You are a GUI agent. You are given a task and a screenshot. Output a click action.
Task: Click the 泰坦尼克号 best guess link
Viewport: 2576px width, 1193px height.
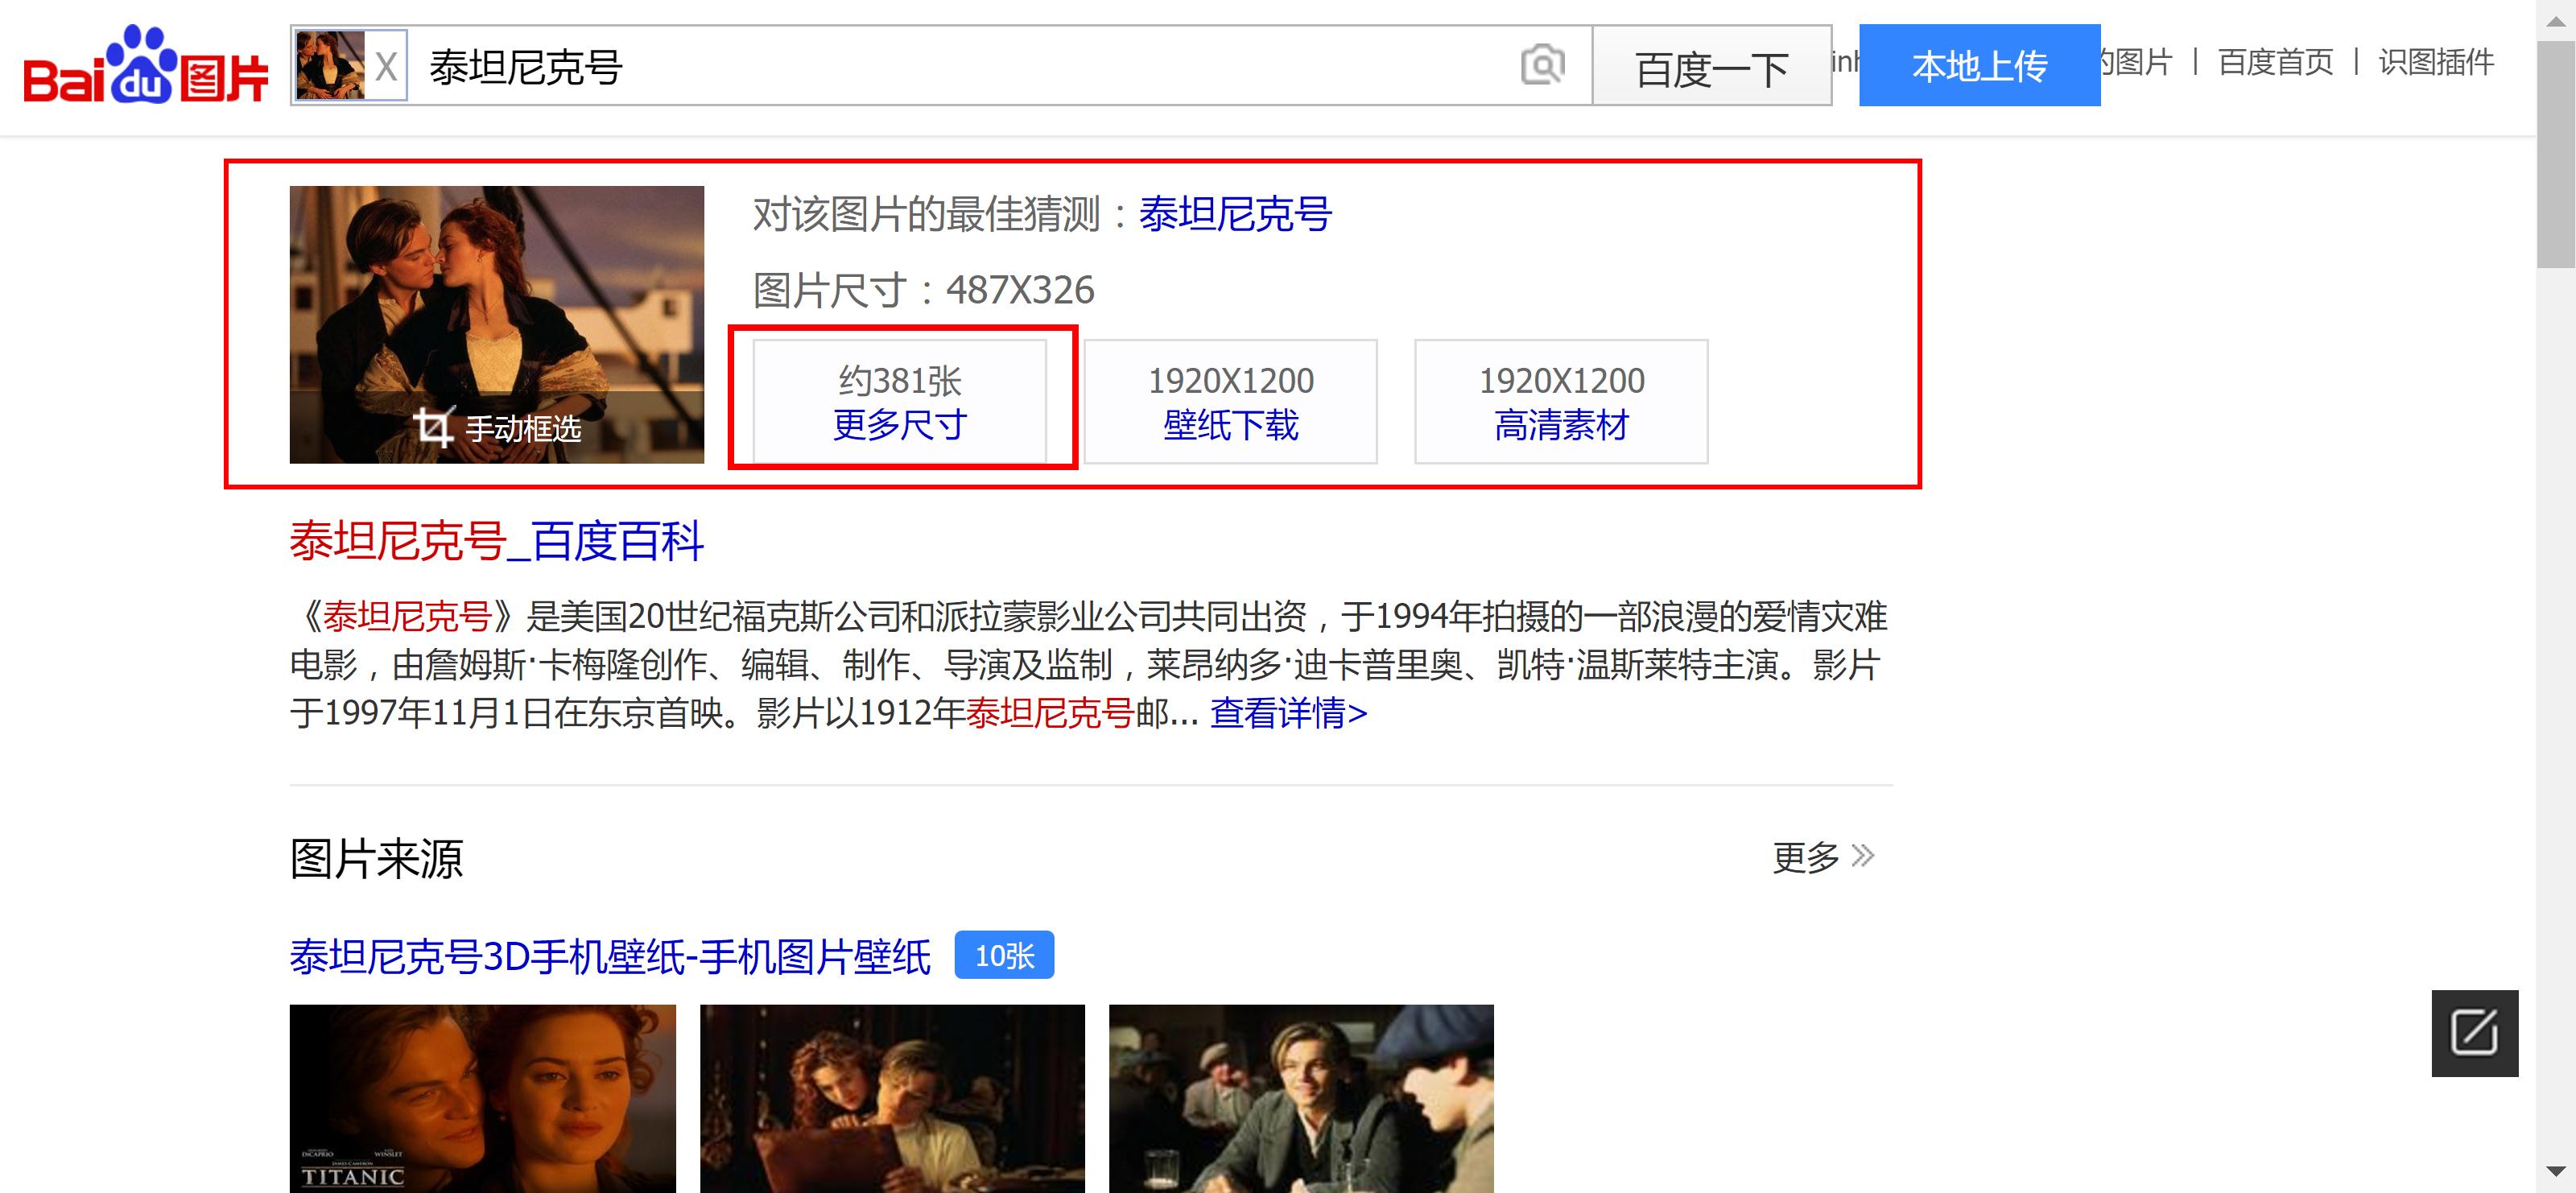click(x=1234, y=214)
